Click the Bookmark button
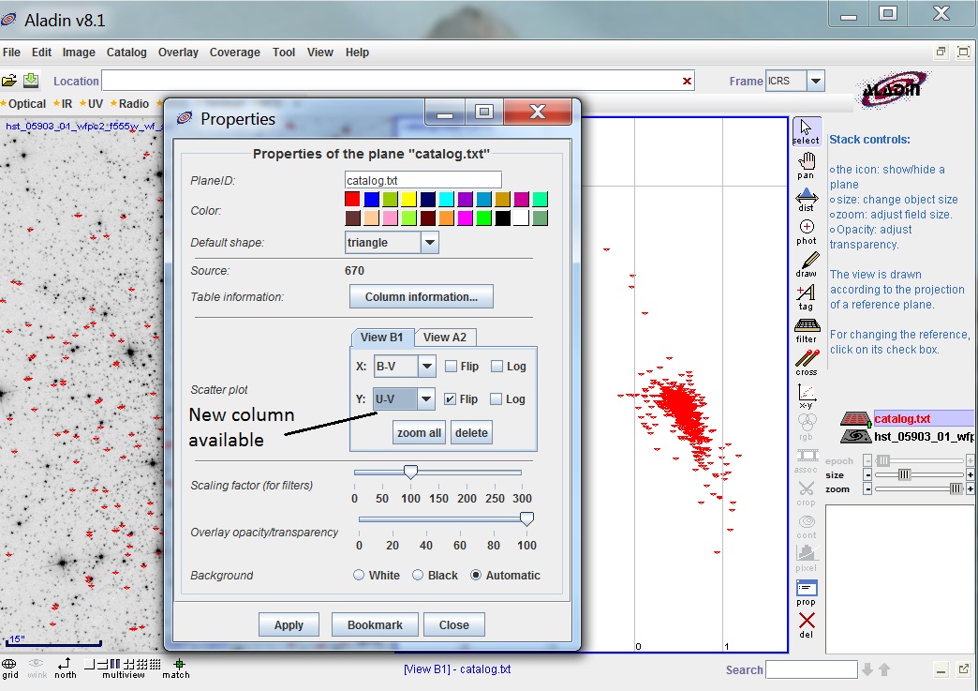This screenshot has height=691, width=978. [375, 624]
